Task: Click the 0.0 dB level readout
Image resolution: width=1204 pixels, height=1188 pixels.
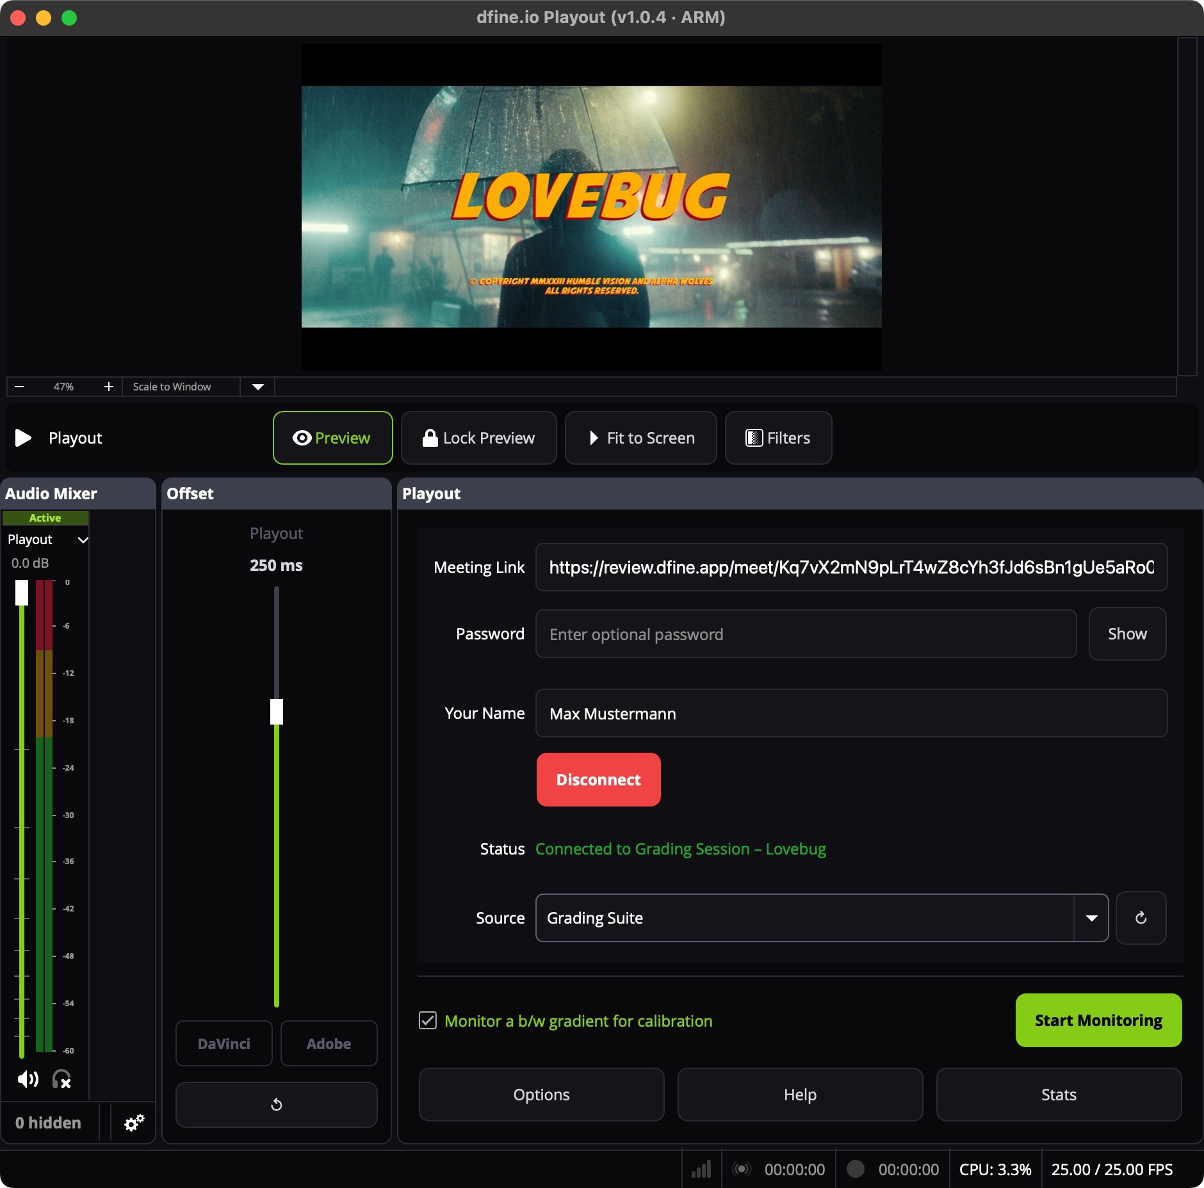Action: click(x=30, y=563)
